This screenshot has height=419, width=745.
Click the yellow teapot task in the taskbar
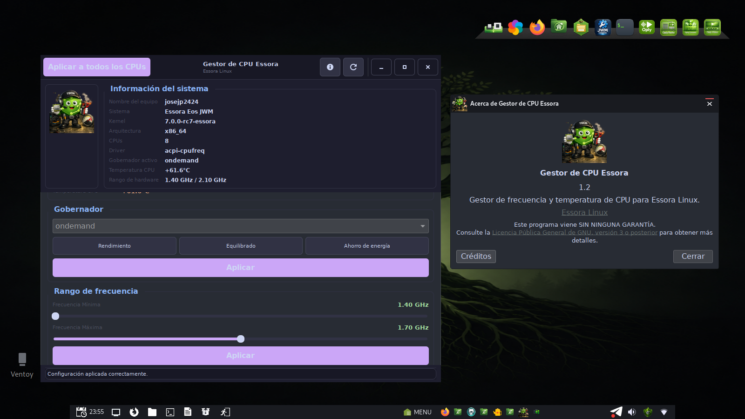tap(497, 412)
